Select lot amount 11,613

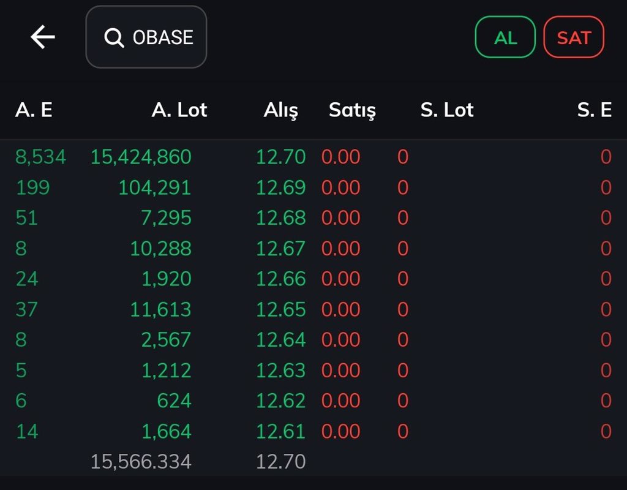click(x=161, y=309)
